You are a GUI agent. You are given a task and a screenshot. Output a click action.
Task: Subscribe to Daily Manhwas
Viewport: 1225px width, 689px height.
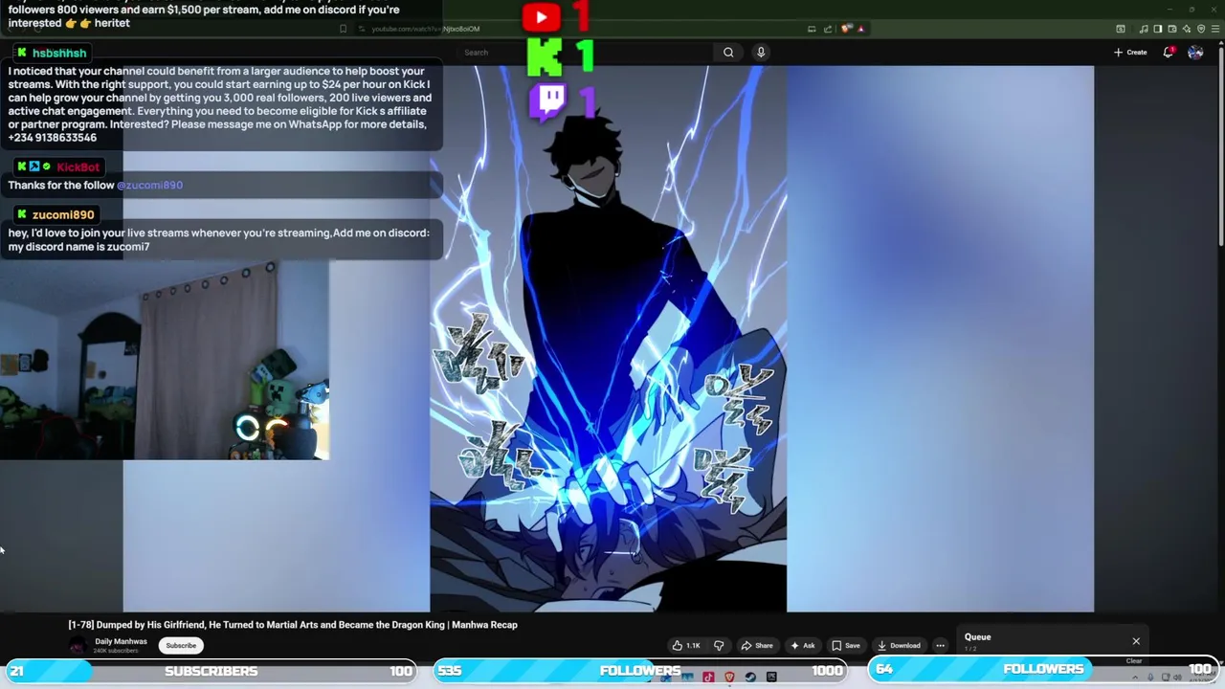click(x=181, y=645)
